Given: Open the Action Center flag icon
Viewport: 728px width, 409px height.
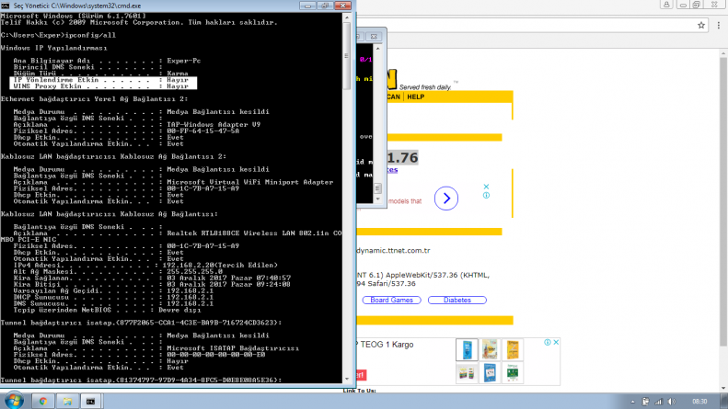Looking at the screenshot, I should point(645,402).
